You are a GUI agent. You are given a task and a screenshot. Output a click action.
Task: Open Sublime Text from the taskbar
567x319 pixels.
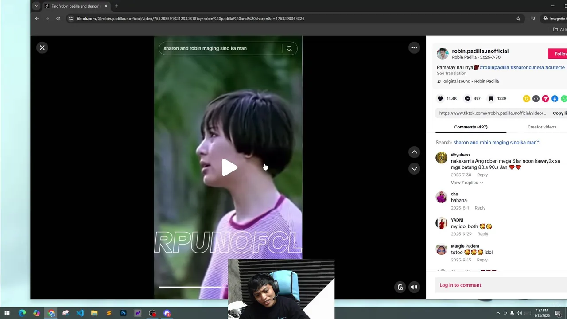(109, 313)
